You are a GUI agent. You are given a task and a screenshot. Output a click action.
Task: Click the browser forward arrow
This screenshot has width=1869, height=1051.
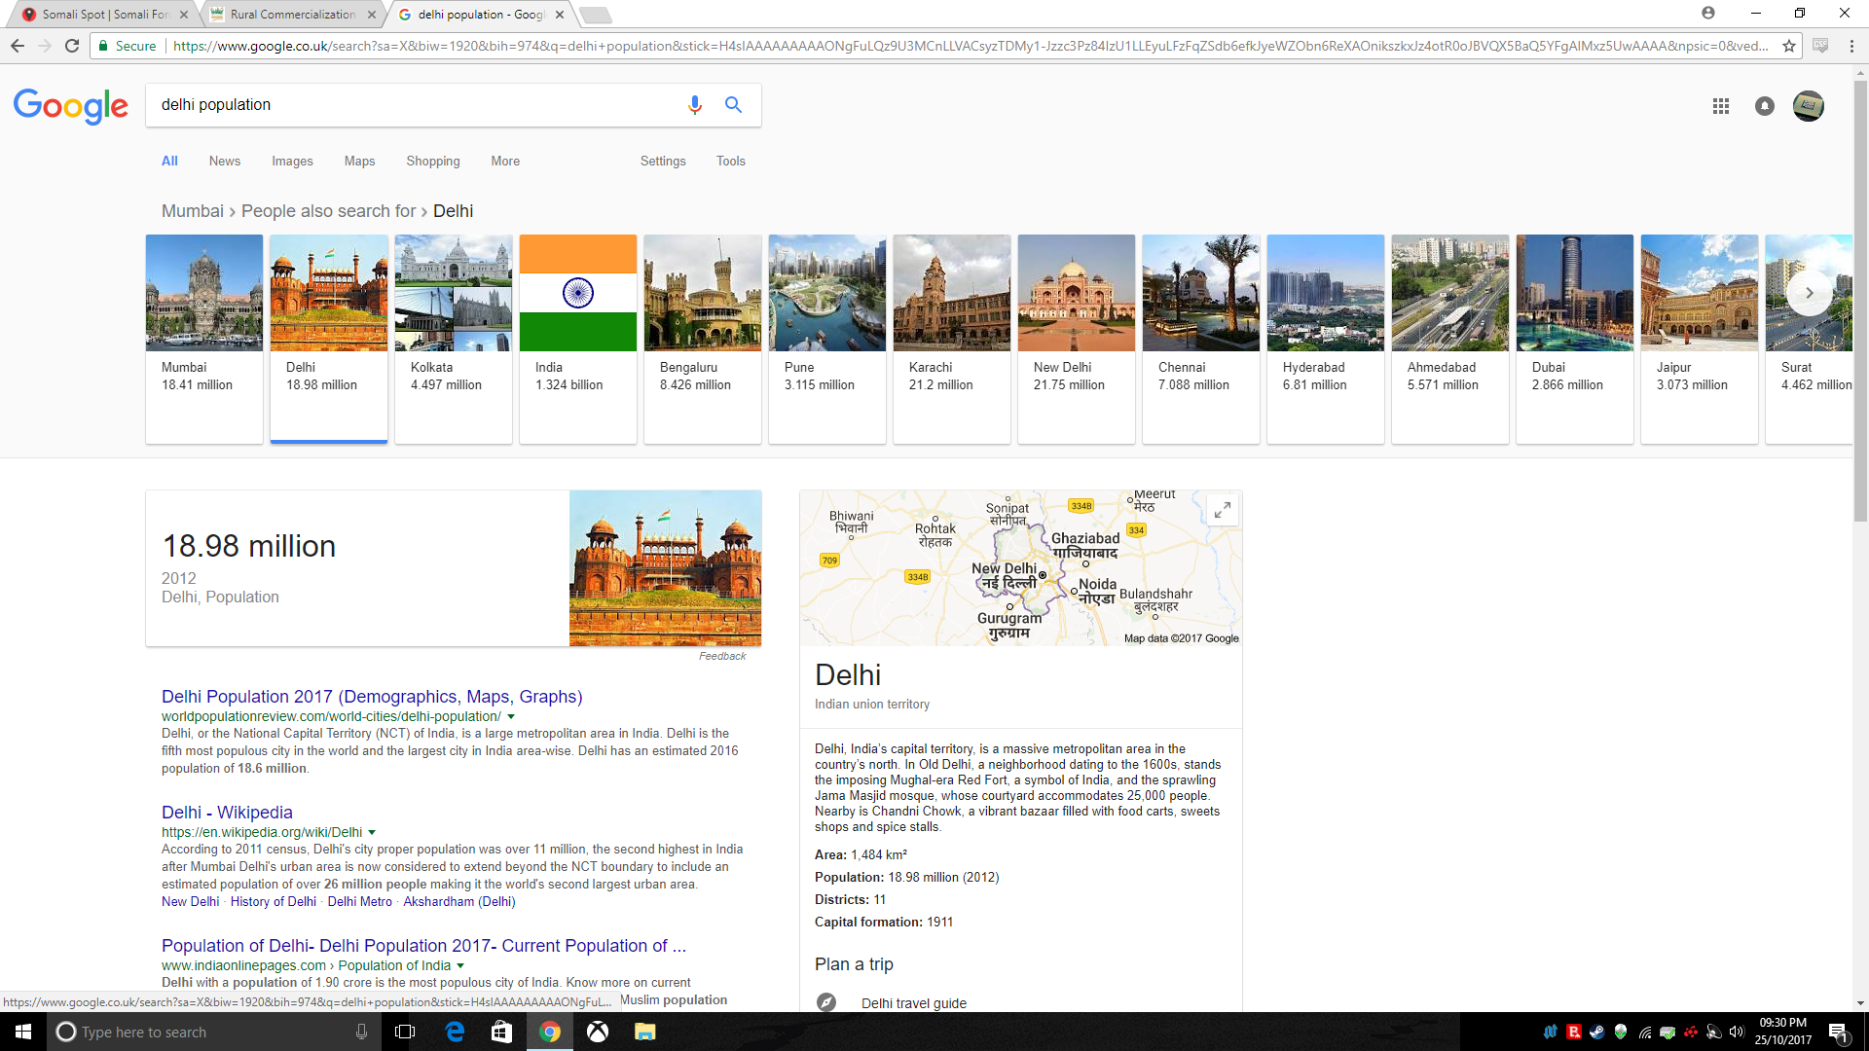(x=44, y=46)
